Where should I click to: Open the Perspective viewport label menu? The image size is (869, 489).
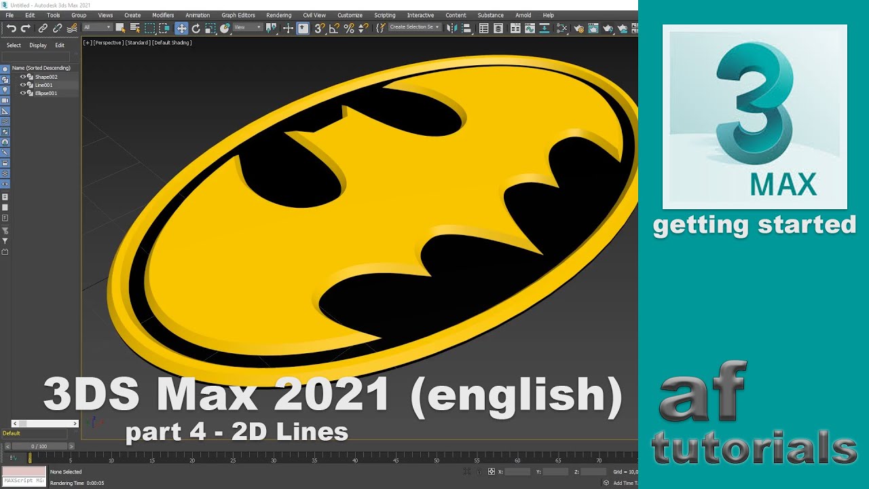(x=107, y=43)
